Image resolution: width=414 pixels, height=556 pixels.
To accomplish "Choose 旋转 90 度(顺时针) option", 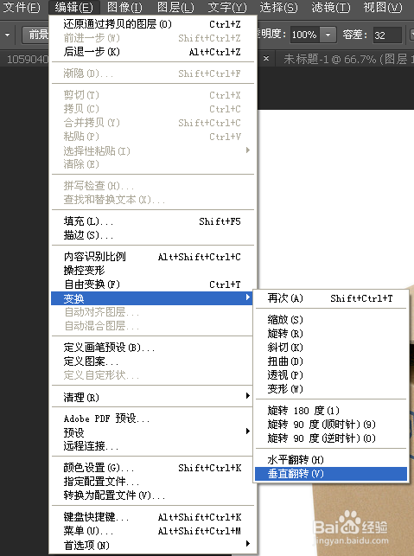I will click(x=331, y=425).
